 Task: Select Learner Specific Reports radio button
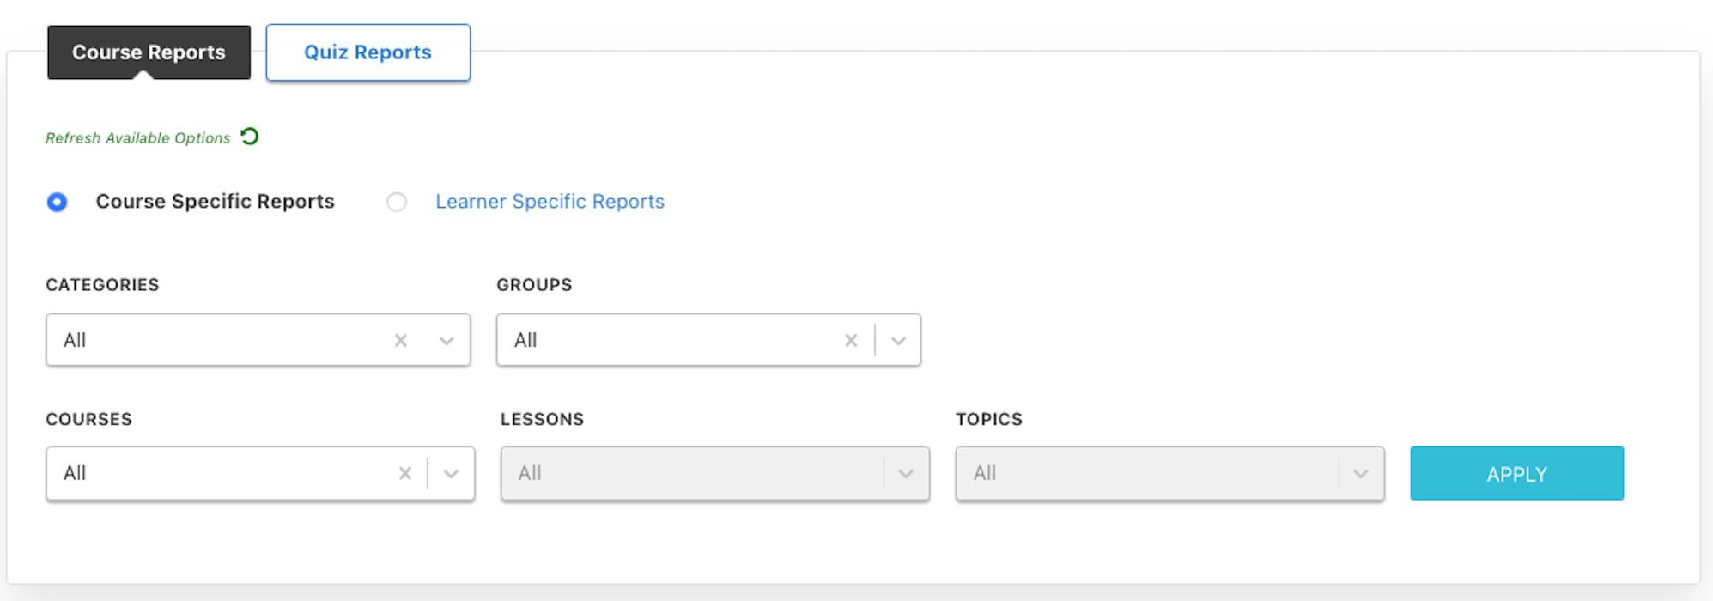point(397,202)
